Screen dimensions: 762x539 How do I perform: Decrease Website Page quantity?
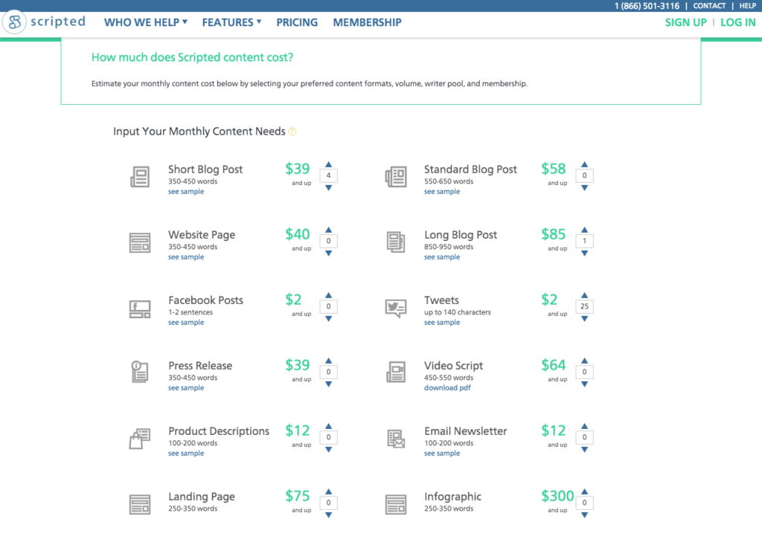[328, 253]
